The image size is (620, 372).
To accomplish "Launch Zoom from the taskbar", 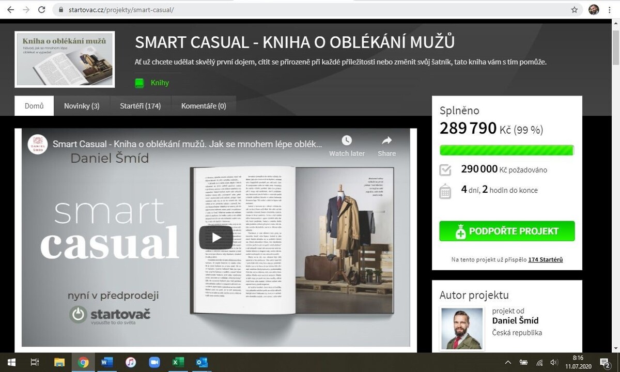I will pos(154,362).
